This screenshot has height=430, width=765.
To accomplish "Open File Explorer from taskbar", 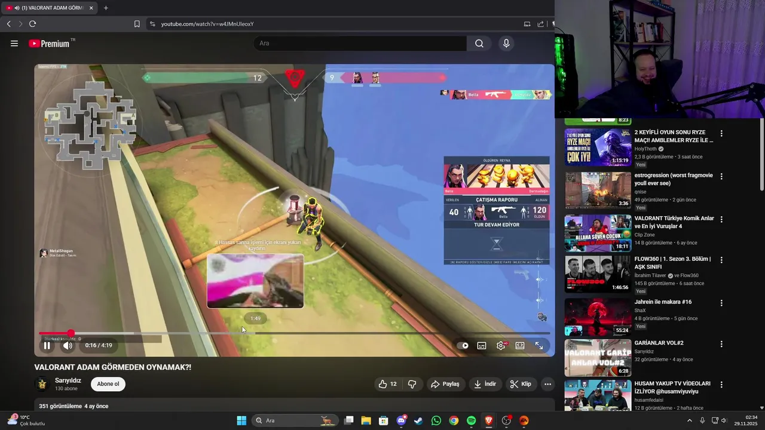I will tap(366, 420).
